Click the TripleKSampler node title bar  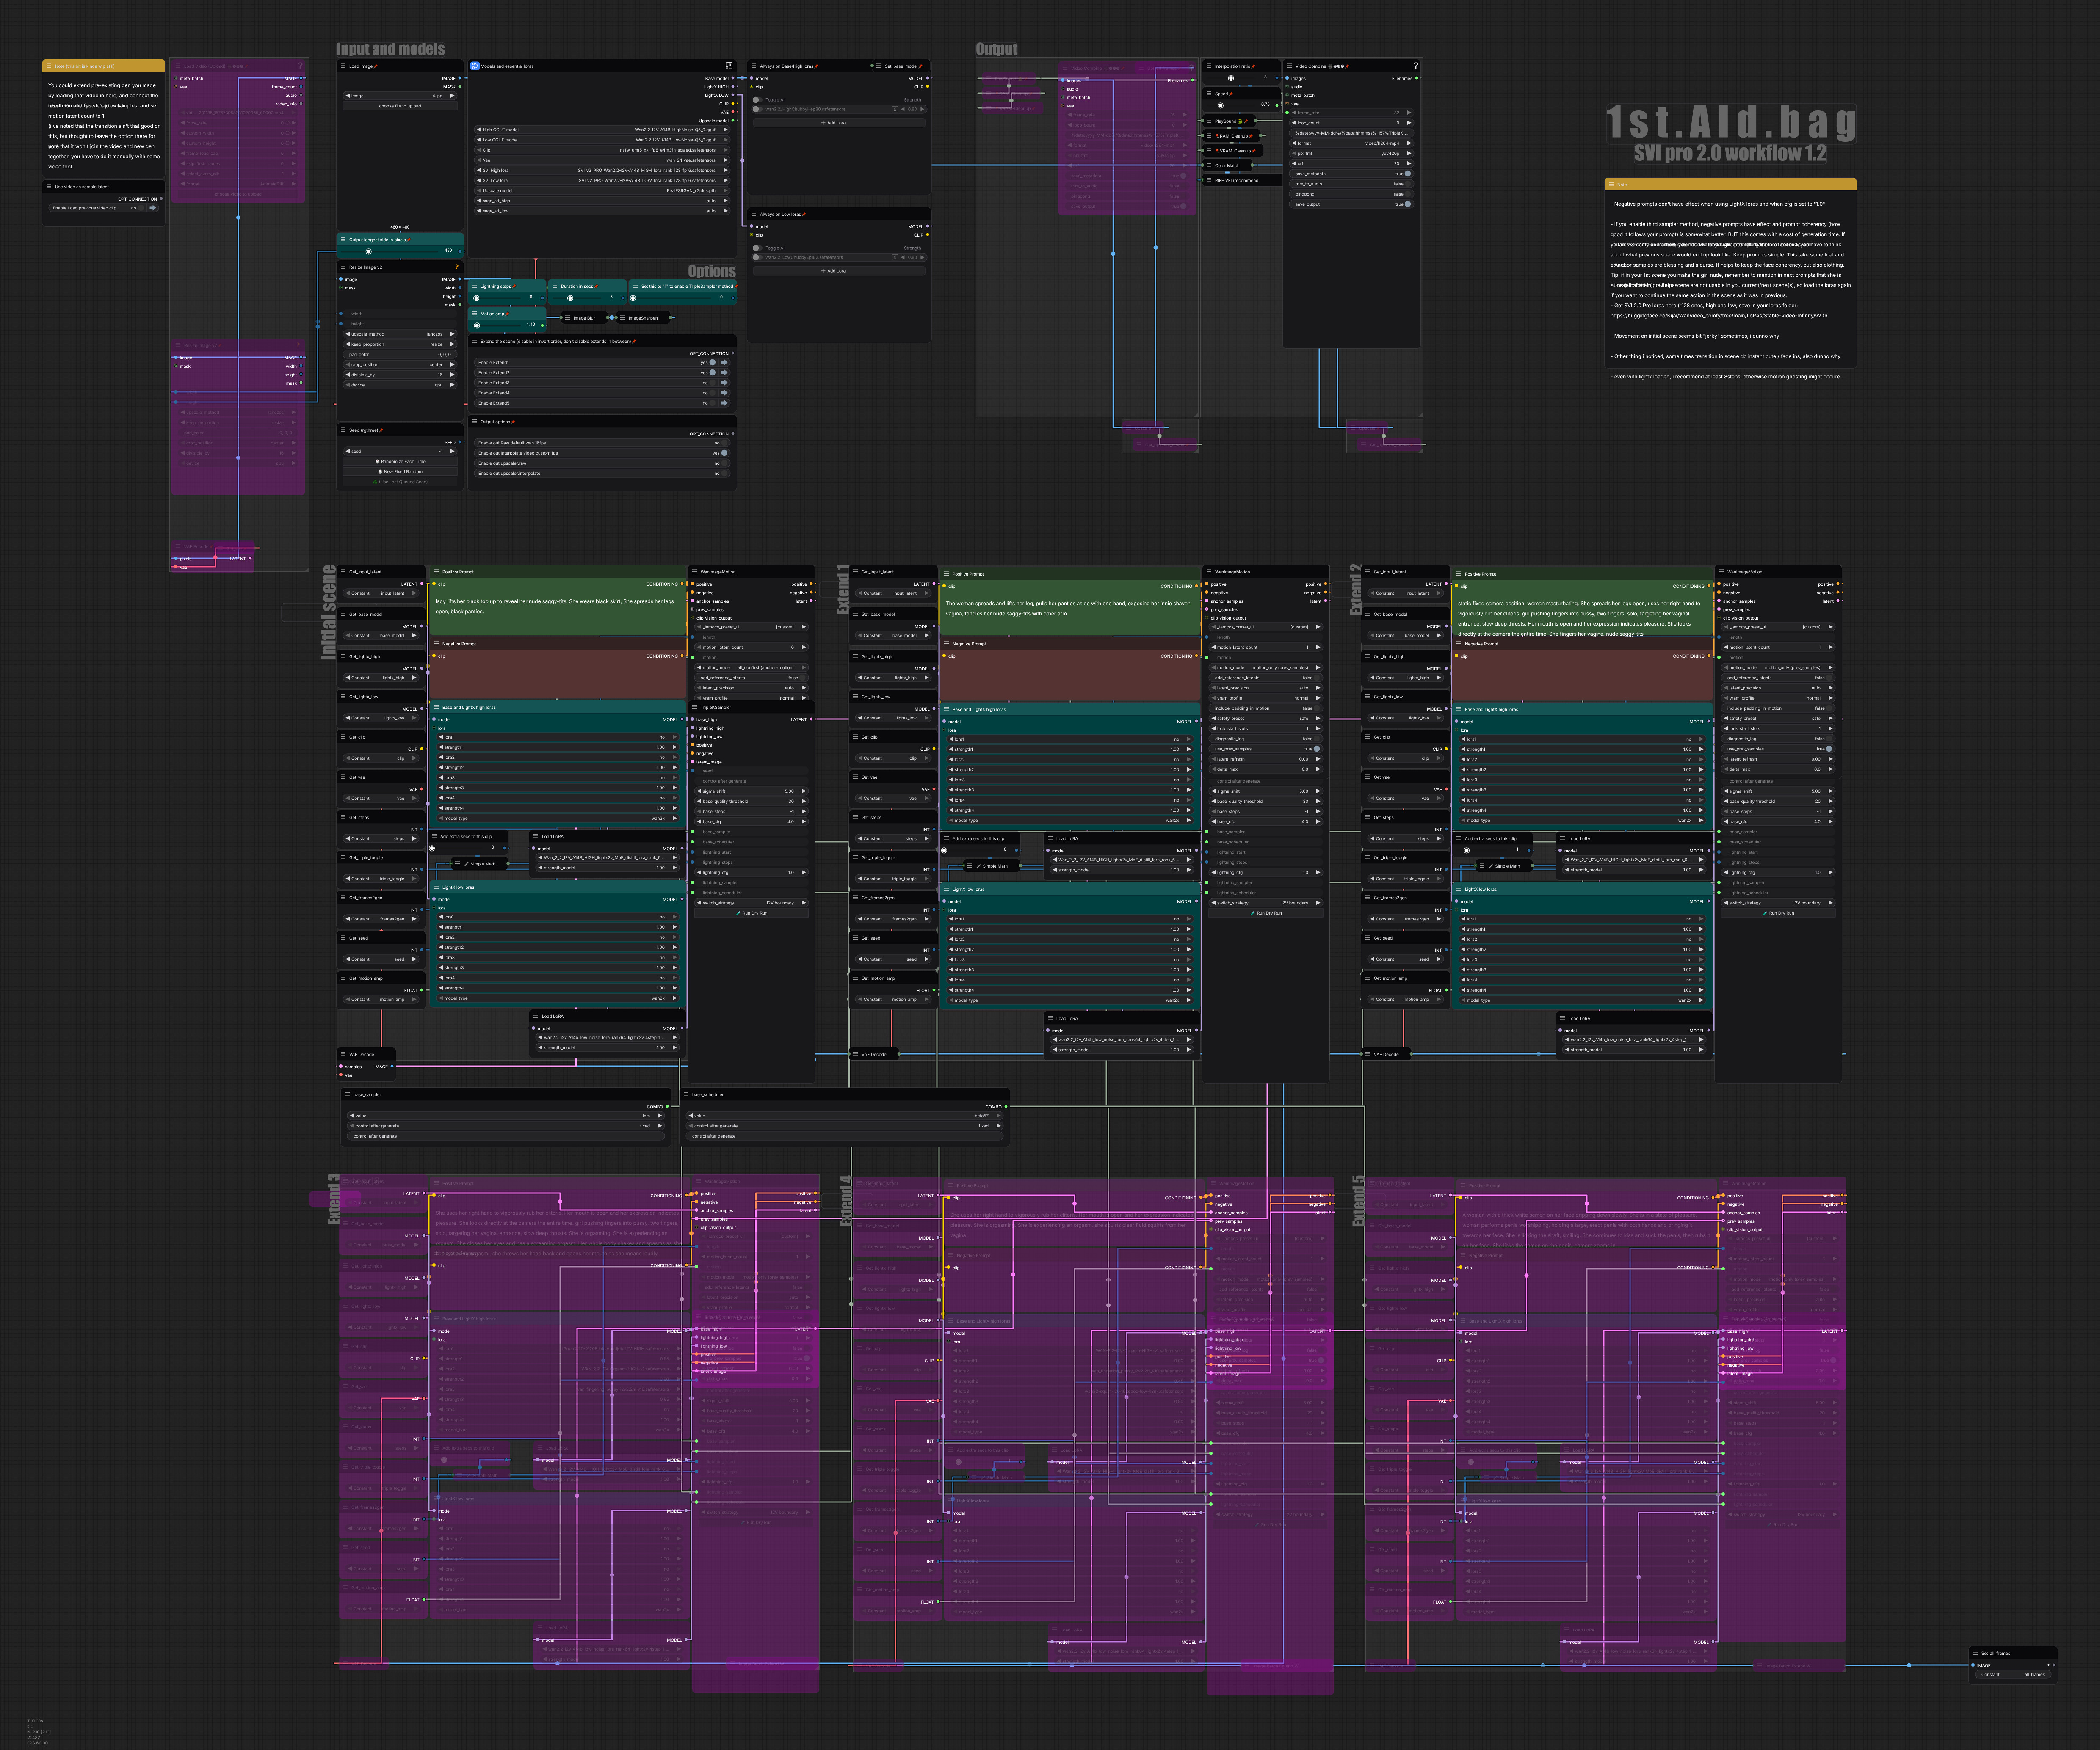pyautogui.click(x=716, y=708)
